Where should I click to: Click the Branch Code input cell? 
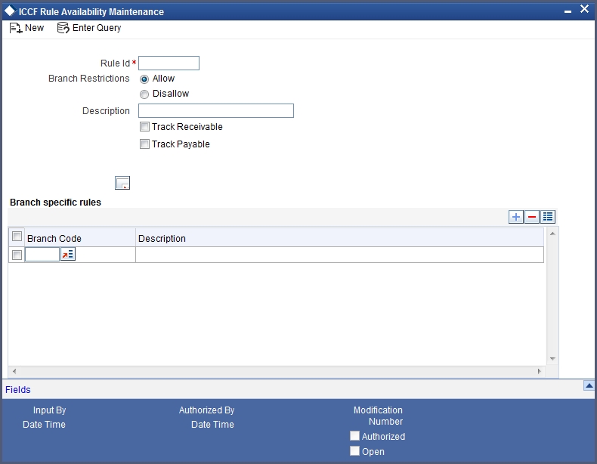tap(42, 254)
